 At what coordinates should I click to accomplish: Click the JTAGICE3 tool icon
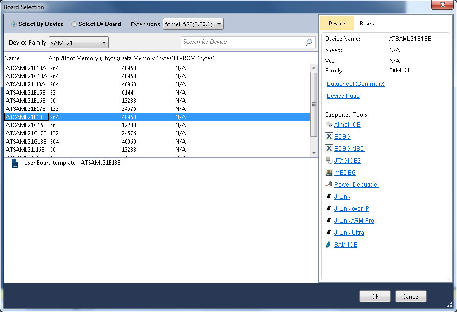[x=329, y=160]
